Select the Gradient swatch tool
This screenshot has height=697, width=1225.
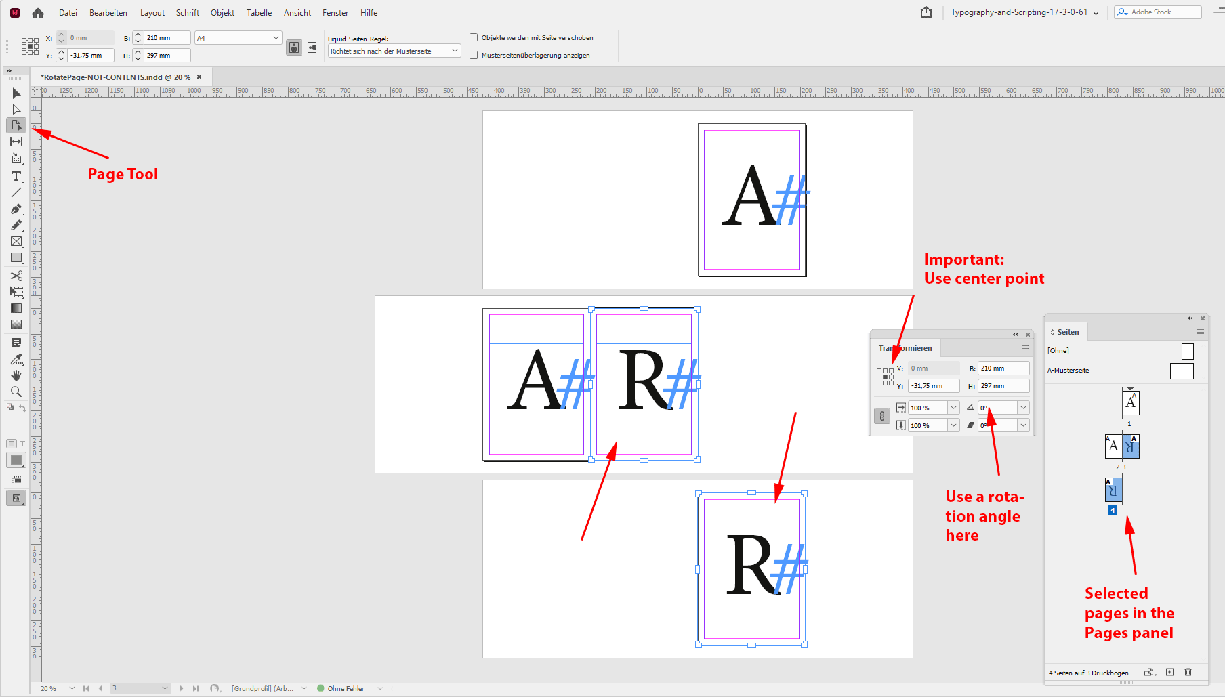coord(16,308)
